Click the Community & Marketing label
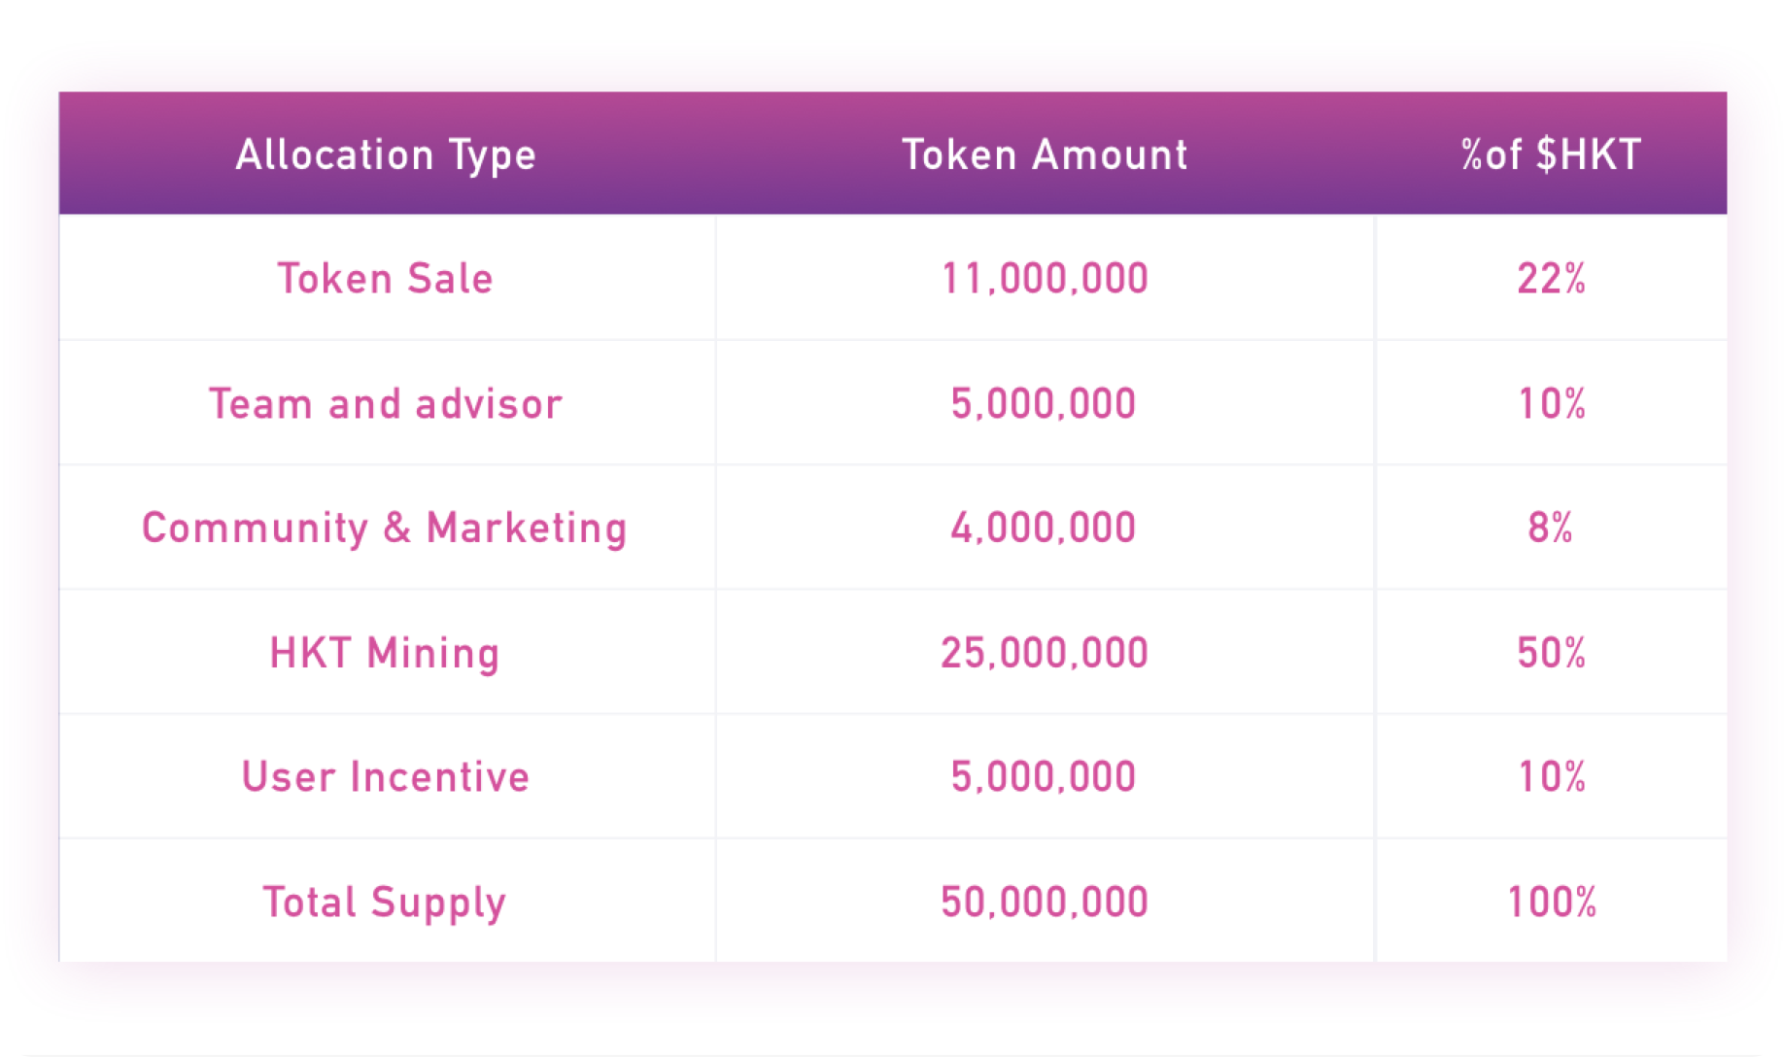This screenshot has height=1057, width=1784. (x=385, y=528)
